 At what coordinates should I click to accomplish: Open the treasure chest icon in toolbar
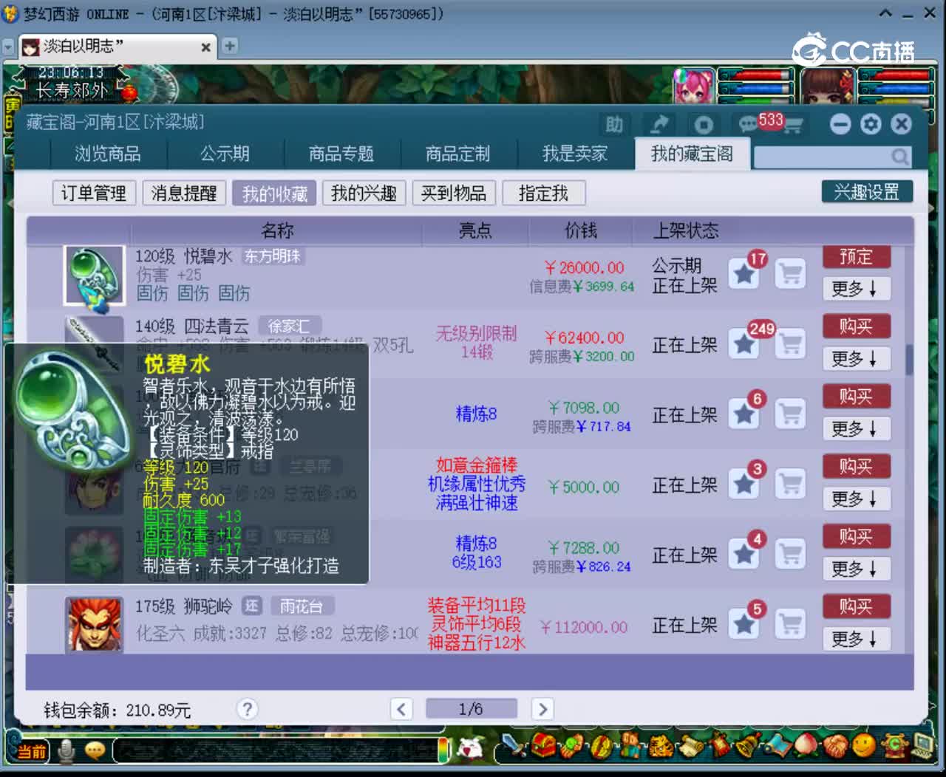(543, 745)
